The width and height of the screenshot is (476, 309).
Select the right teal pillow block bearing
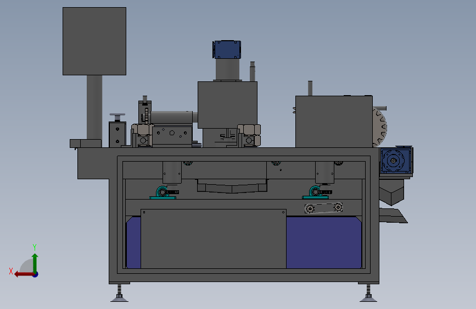[x=316, y=192]
